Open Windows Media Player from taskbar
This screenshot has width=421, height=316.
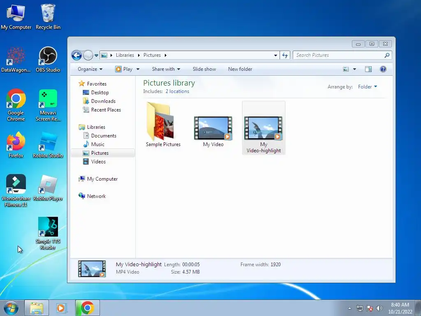tap(61, 308)
